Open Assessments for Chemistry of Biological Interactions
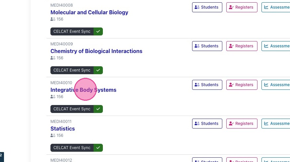The height and width of the screenshot is (162, 290). (x=276, y=46)
